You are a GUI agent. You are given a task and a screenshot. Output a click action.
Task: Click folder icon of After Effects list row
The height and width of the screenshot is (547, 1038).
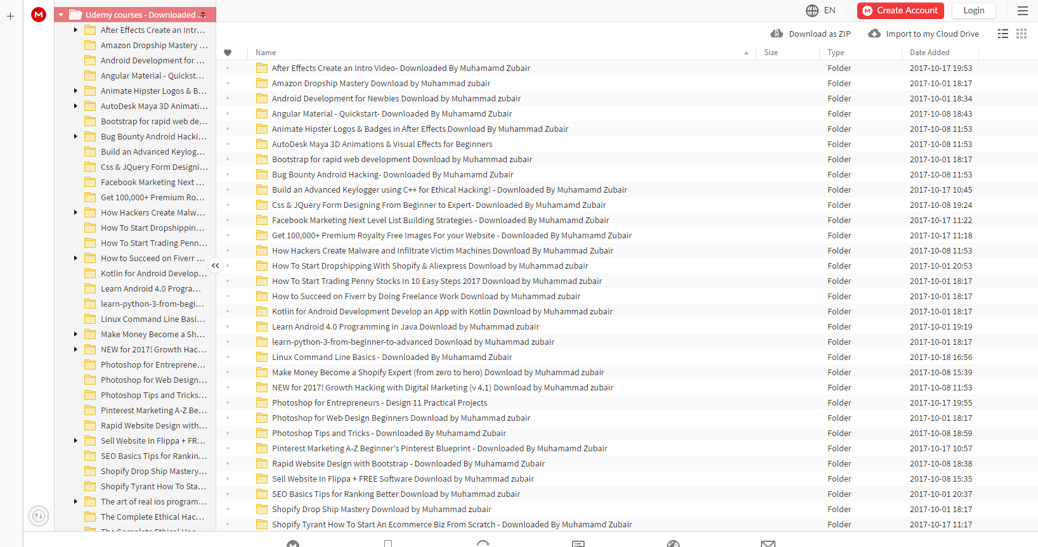click(x=262, y=68)
